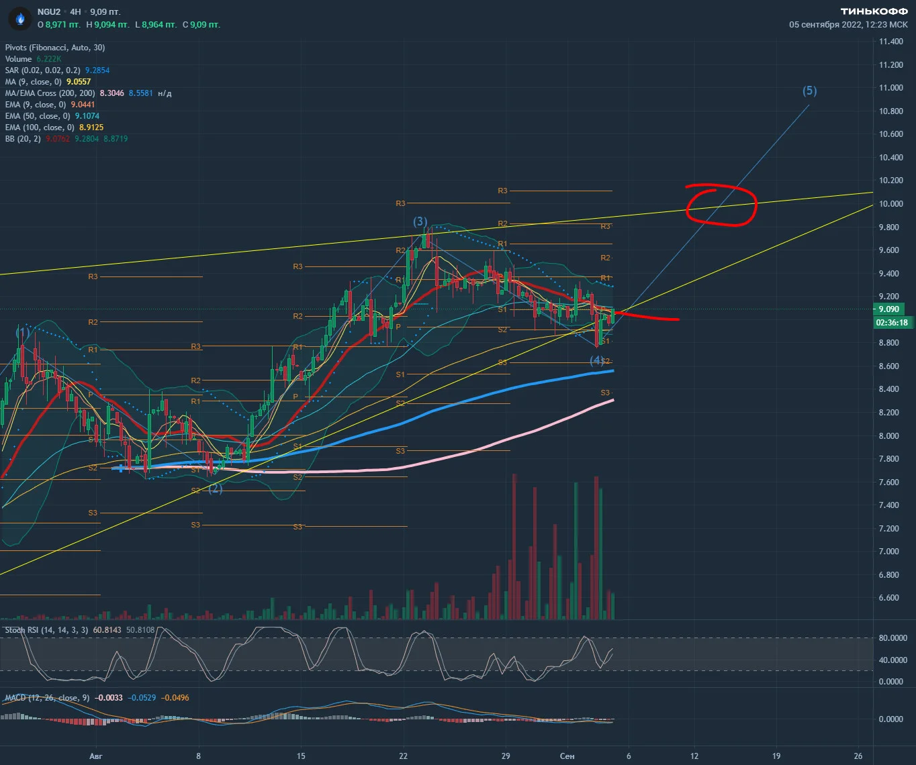
Task: Click the Авг label on time axis
Action: [x=97, y=756]
